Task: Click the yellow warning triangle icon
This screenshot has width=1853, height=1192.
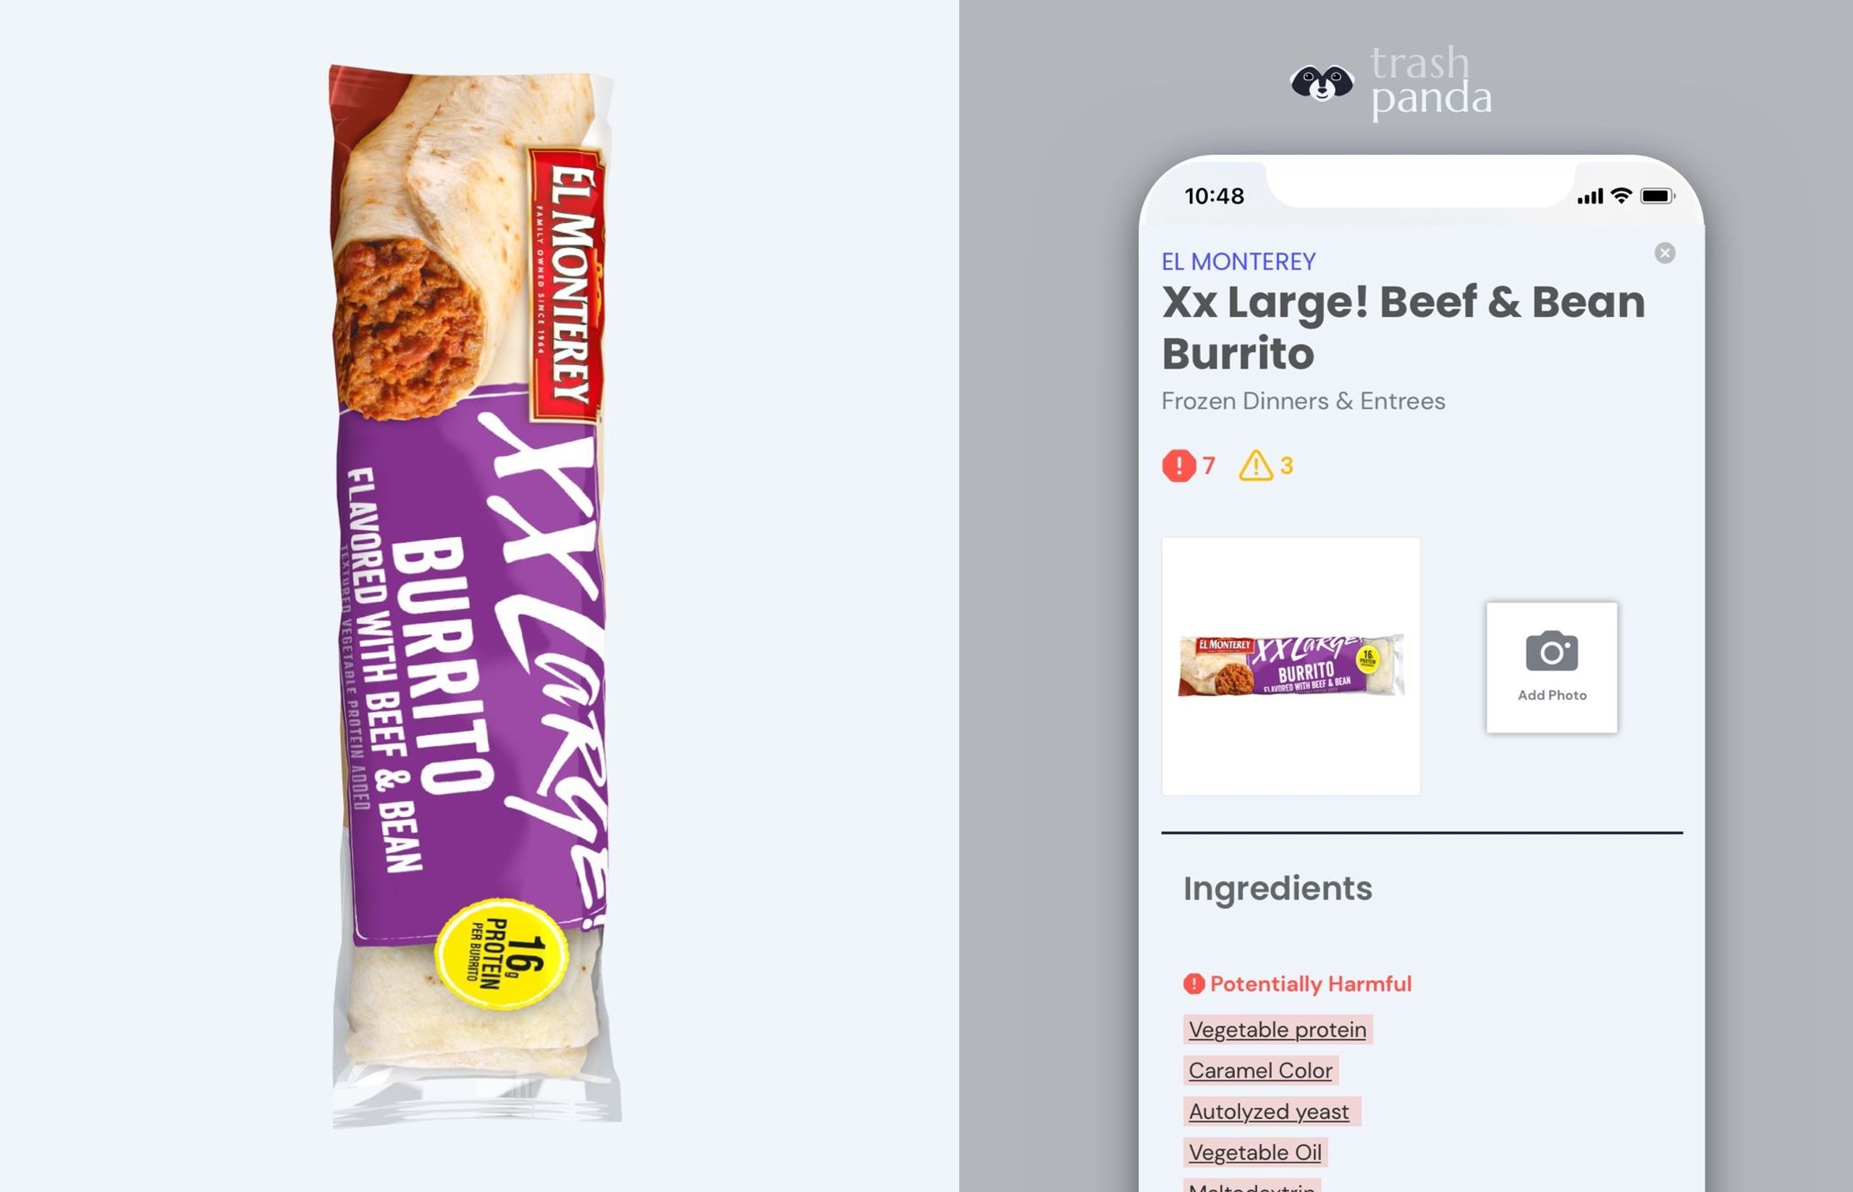Action: 1254,465
